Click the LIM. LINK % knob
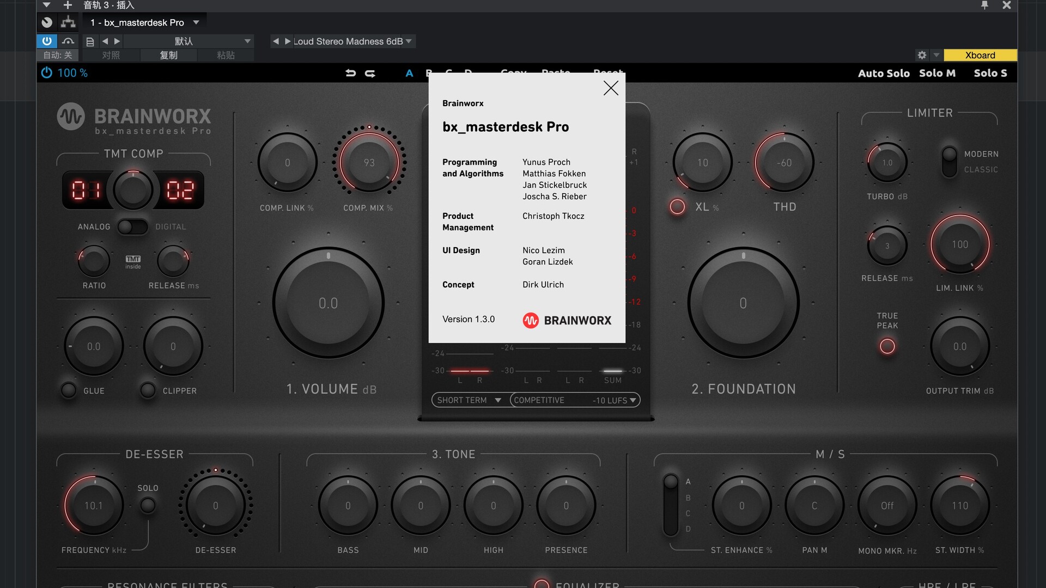The height and width of the screenshot is (588, 1046). [x=960, y=244]
